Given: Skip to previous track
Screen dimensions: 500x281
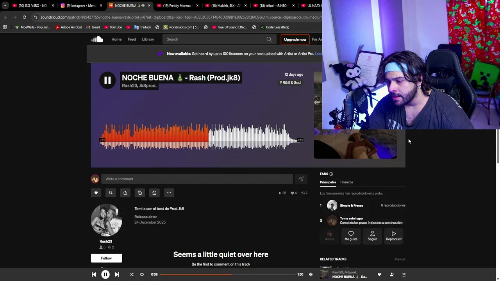Looking at the screenshot, I should 94,274.
